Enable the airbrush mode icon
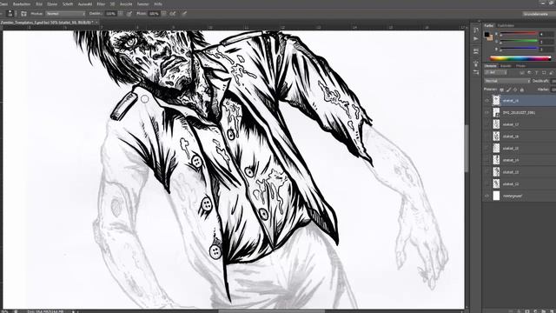The width and height of the screenshot is (556, 313). coord(172,14)
